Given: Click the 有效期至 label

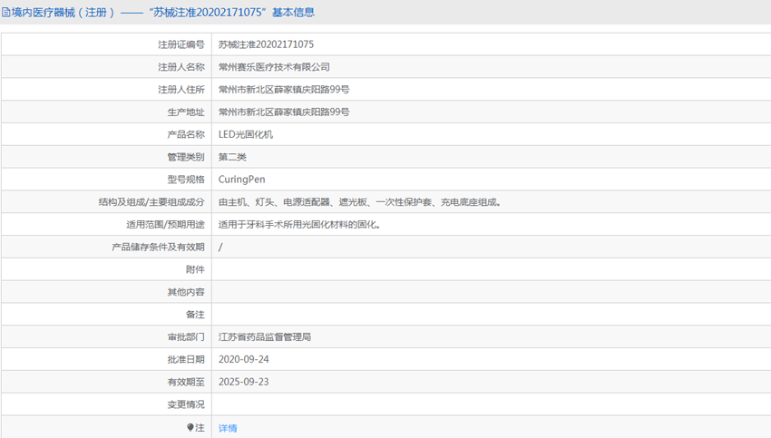Looking at the screenshot, I should click(186, 382).
